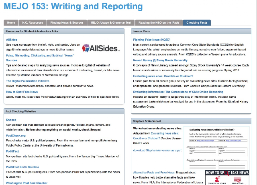Select the Checking Facts tab
This screenshot has width=257, height=185.
(197, 23)
